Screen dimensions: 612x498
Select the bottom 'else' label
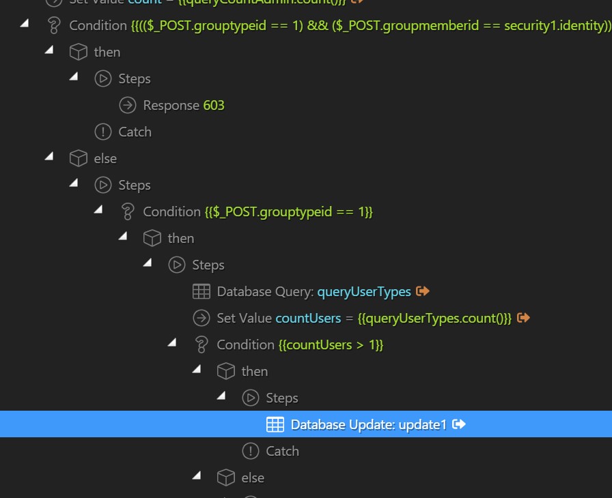(253, 478)
